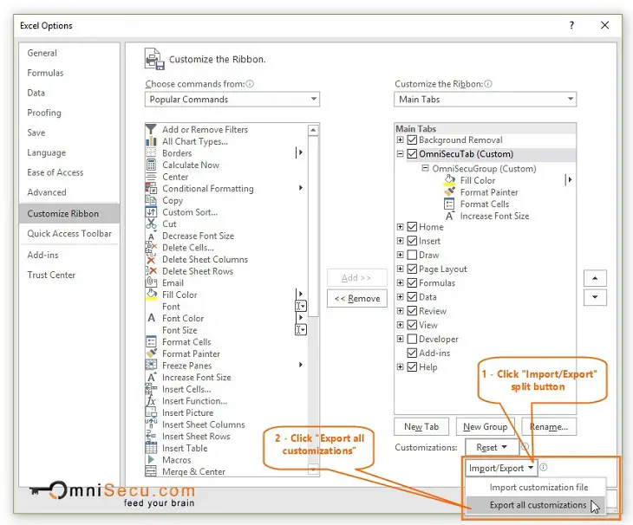The width and height of the screenshot is (633, 525).
Task: Uncheck the Insert tab checkbox
Action: click(x=412, y=241)
